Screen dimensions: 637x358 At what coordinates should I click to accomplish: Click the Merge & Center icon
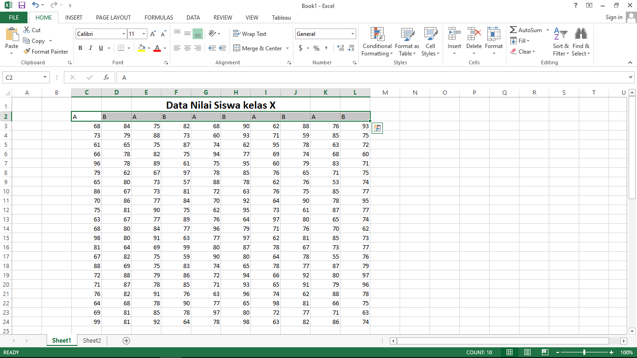tap(258, 48)
